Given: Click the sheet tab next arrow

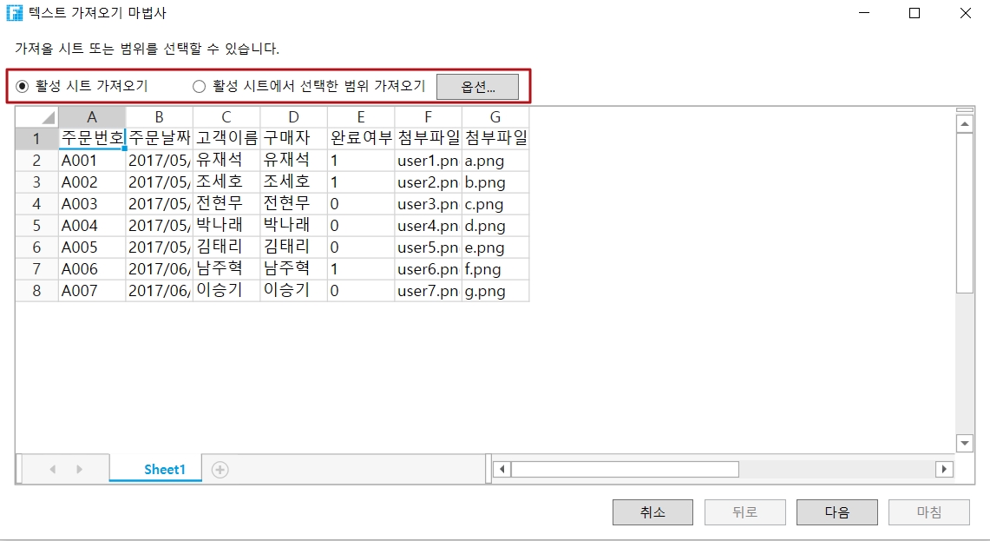Looking at the screenshot, I should (x=80, y=470).
